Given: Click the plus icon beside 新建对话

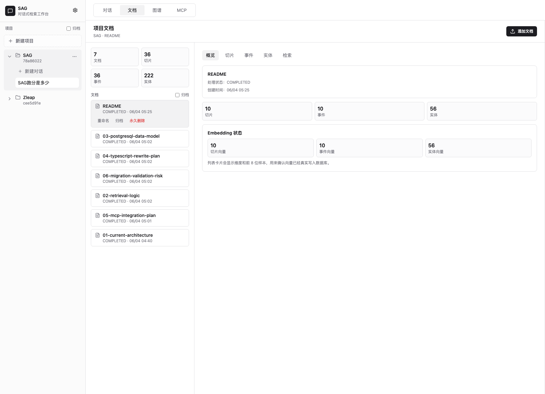Looking at the screenshot, I should (20, 71).
